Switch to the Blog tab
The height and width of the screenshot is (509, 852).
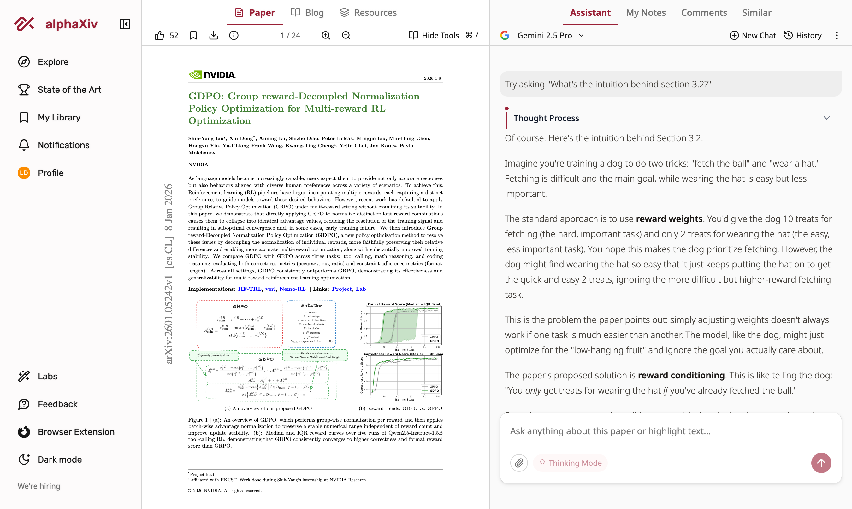pyautogui.click(x=307, y=12)
